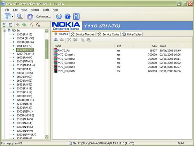Open the Help menu
The height and width of the screenshot is (146, 194).
point(55,10)
